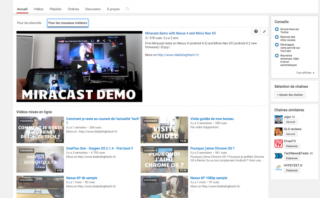The width and height of the screenshot is (320, 198).
Task: Open blablahightech.fr link in featured description
Action: [x=178, y=55]
